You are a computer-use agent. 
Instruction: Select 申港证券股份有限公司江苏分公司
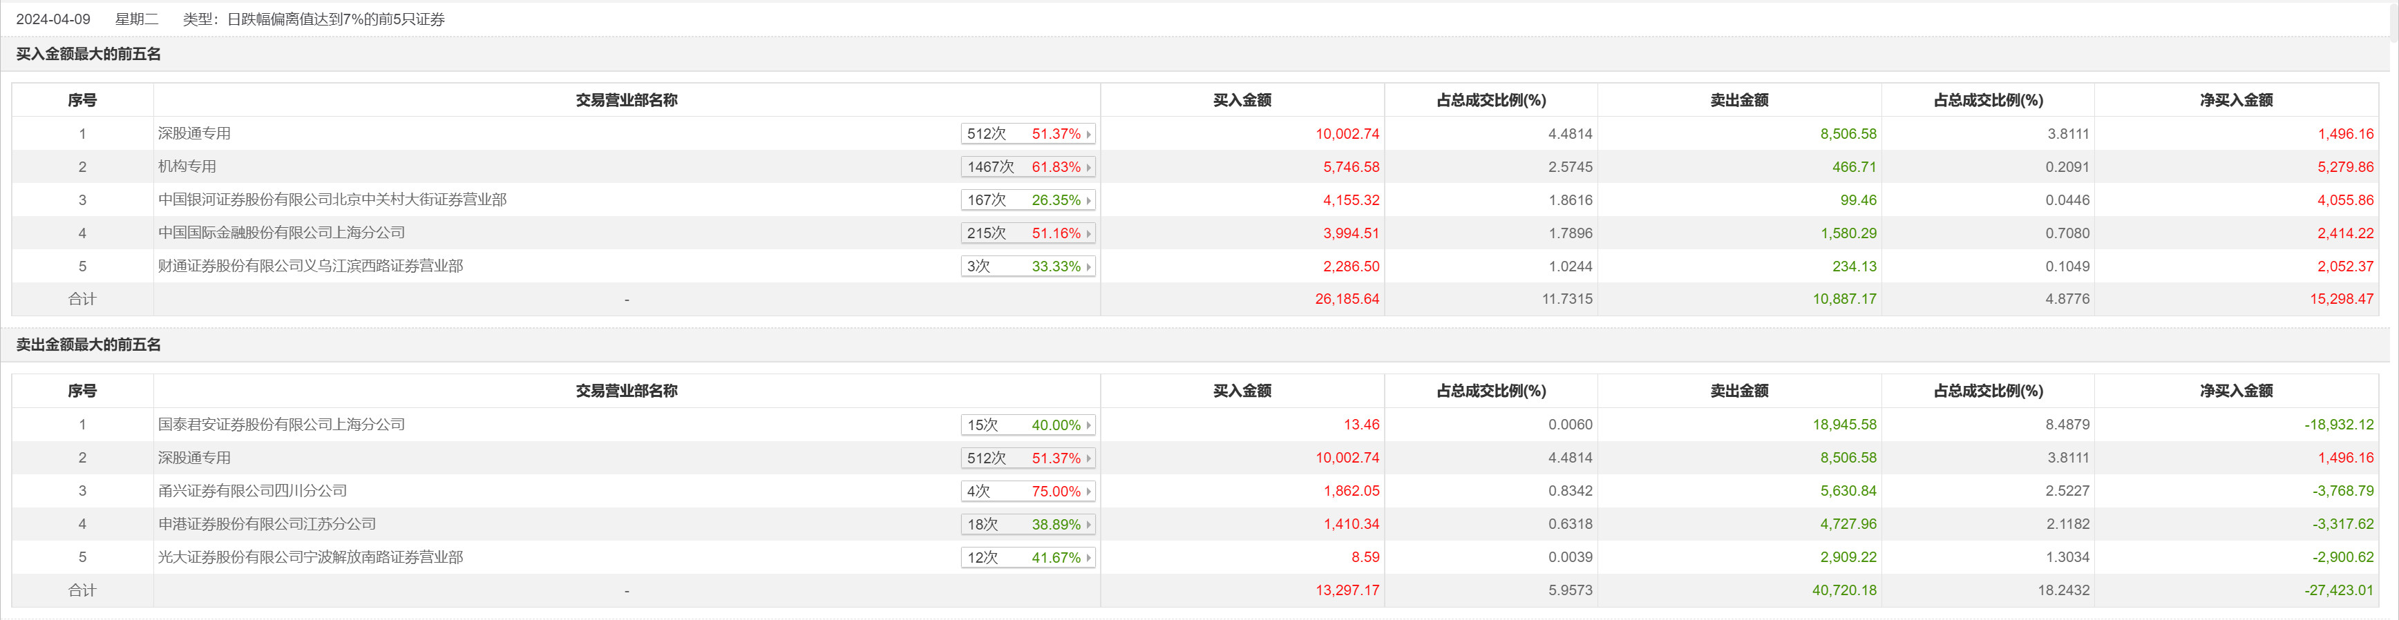267,524
